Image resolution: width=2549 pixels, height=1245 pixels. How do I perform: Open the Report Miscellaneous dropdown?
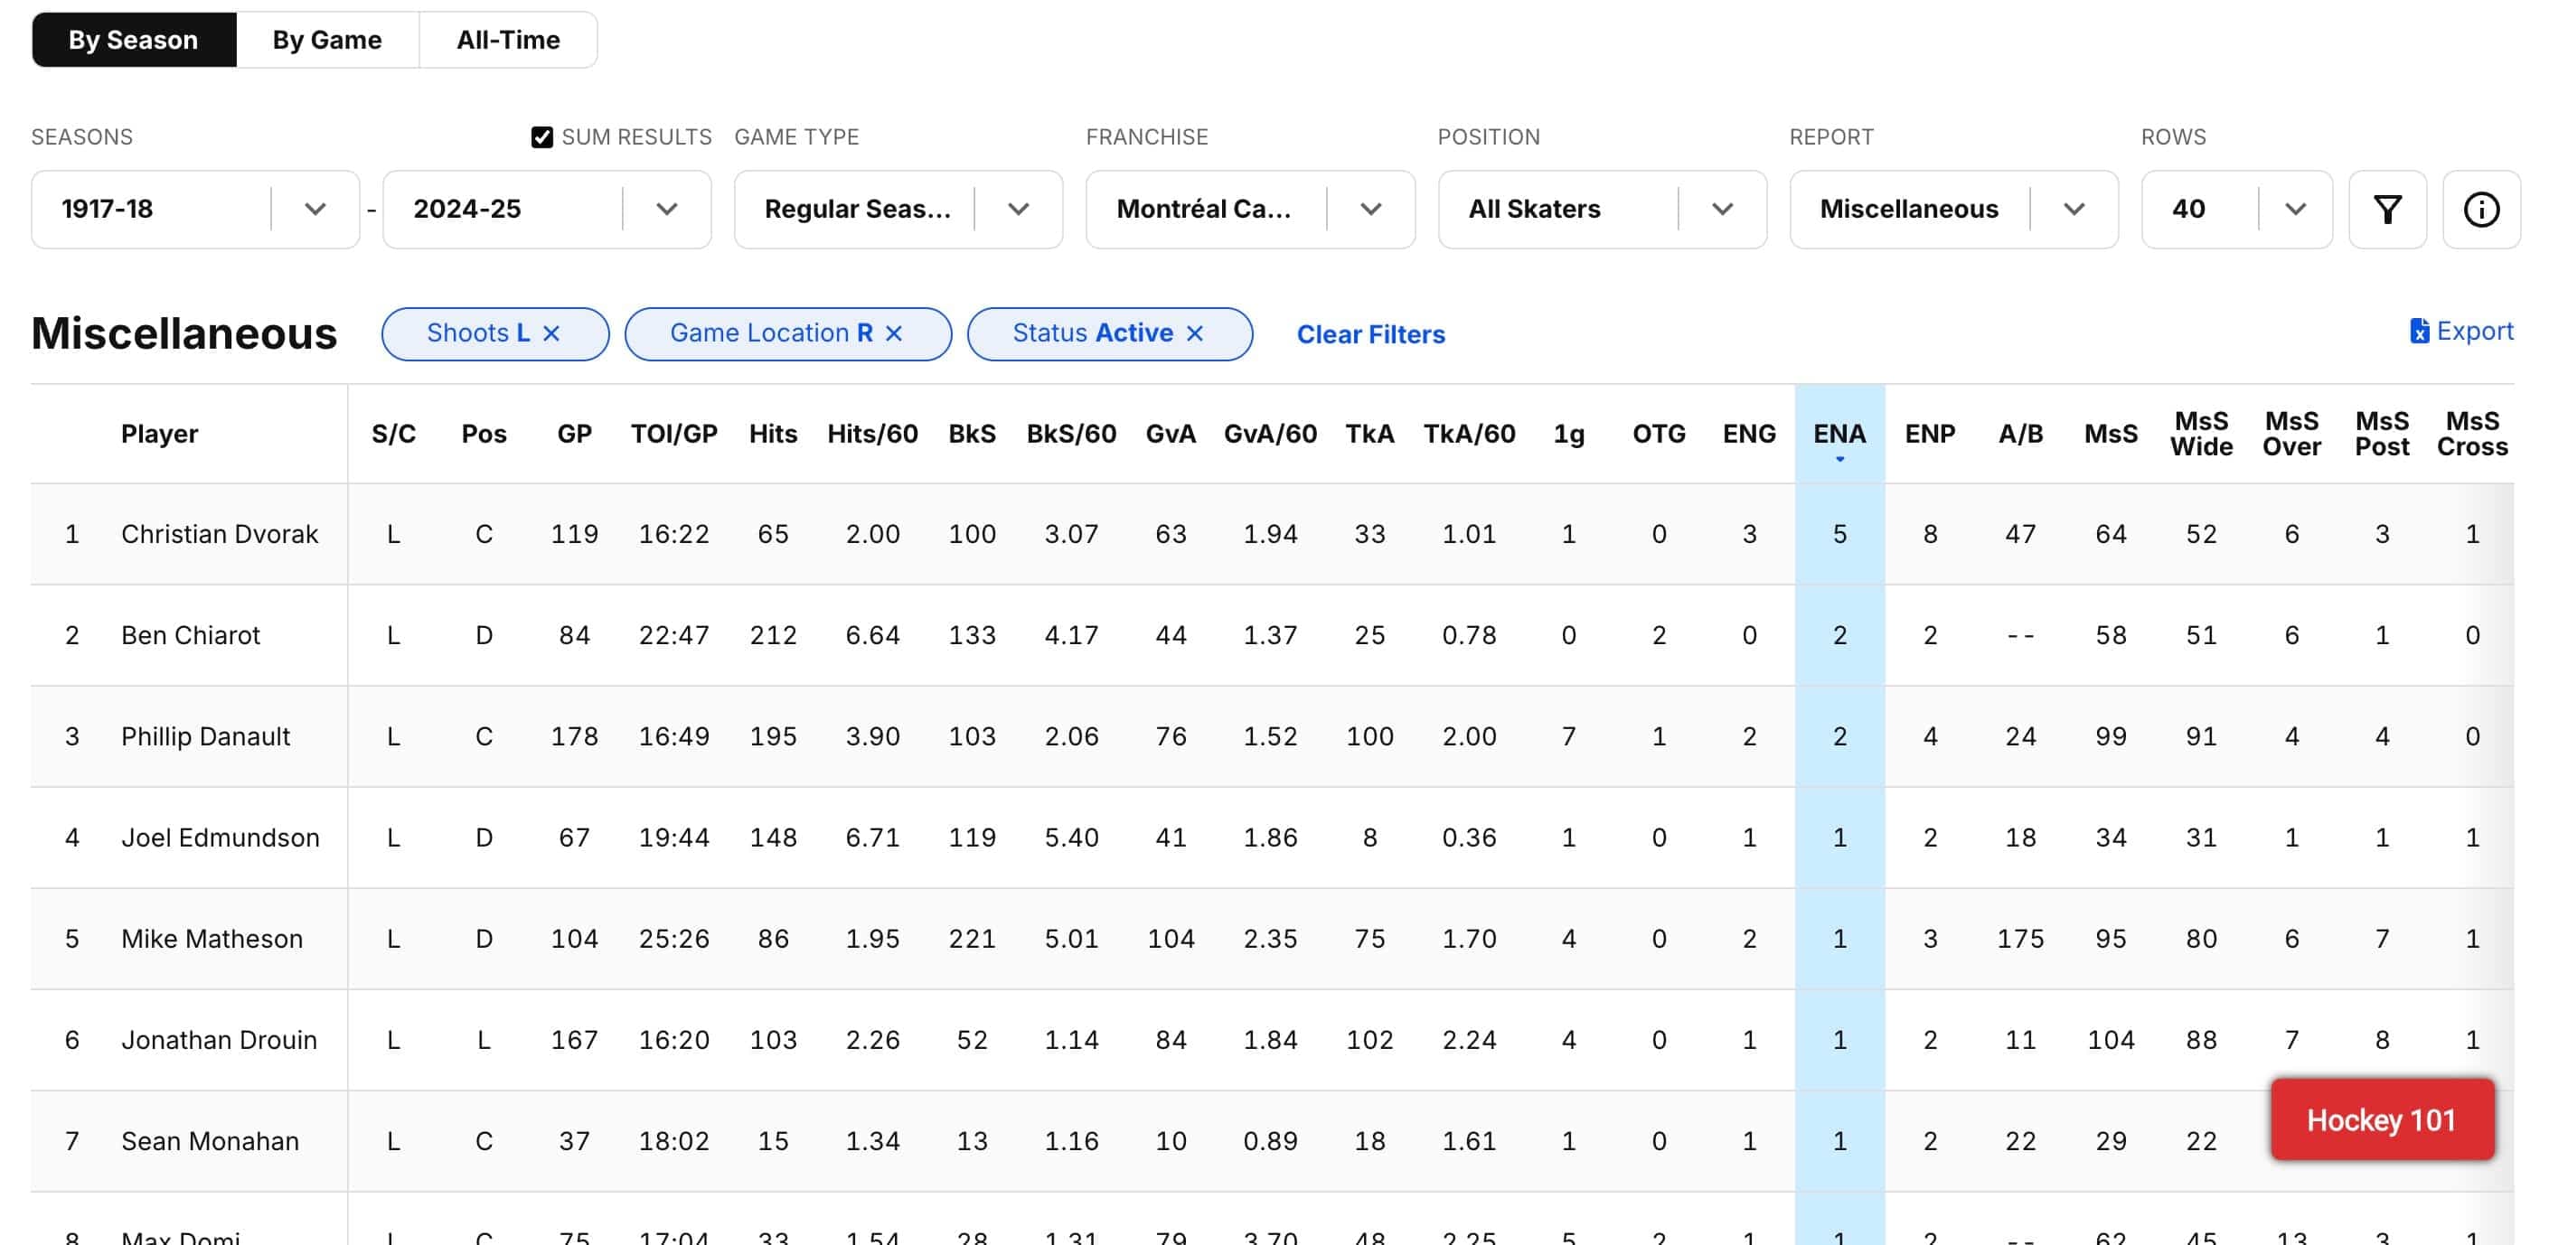[x=2073, y=209]
